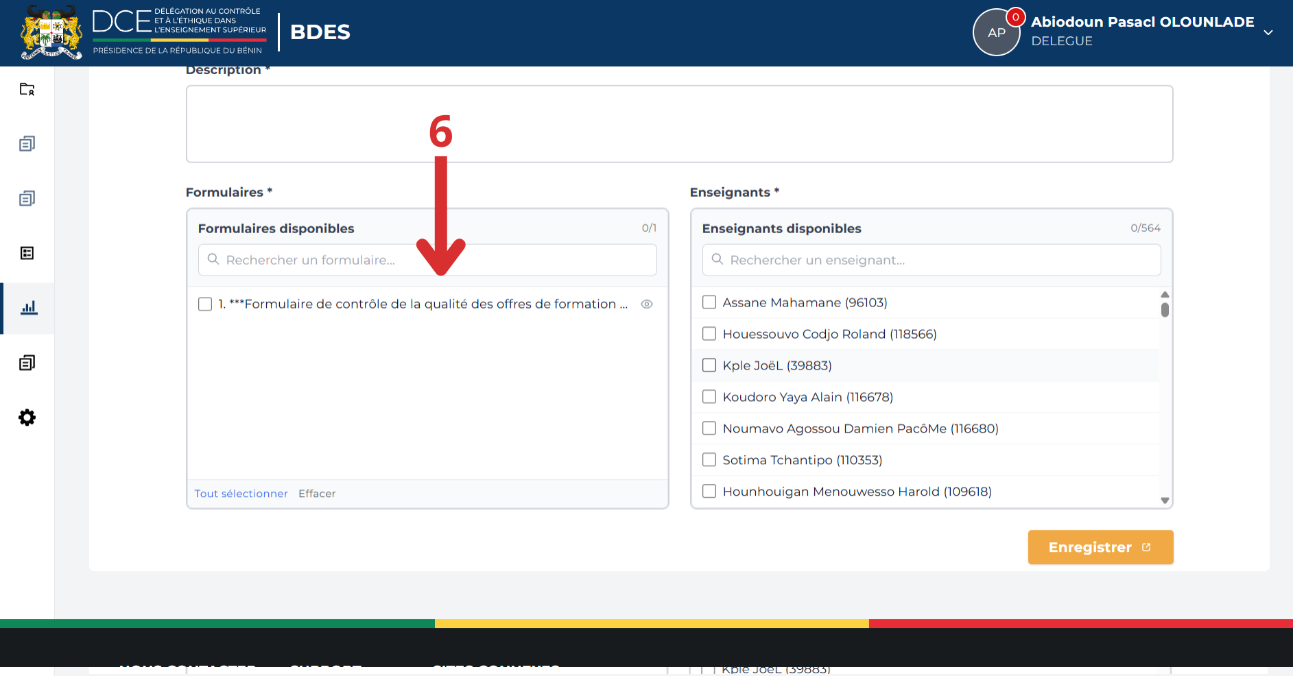Open the second documents icon in sidebar
Image resolution: width=1293 pixels, height=676 pixels.
27,198
